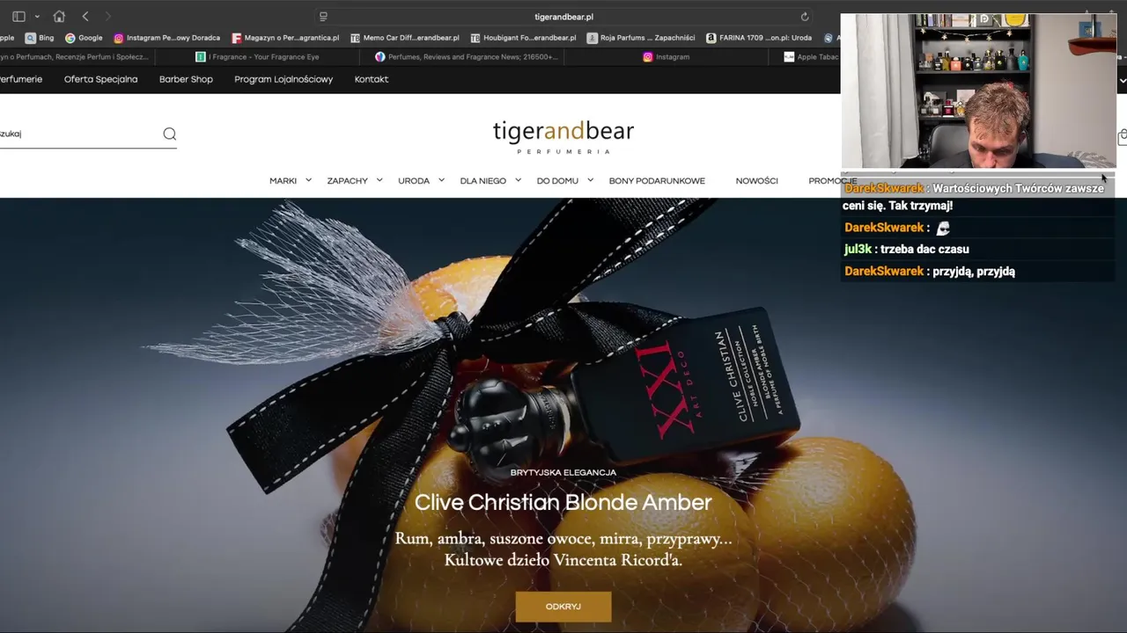The width and height of the screenshot is (1127, 633).
Task: Expand the MARKI chevron
Action: tap(308, 180)
